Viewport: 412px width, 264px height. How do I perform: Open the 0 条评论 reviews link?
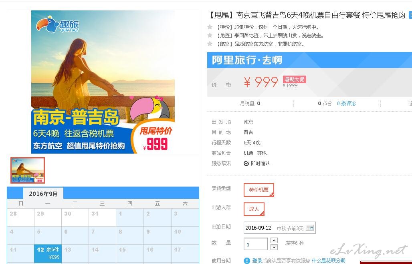(x=346, y=104)
